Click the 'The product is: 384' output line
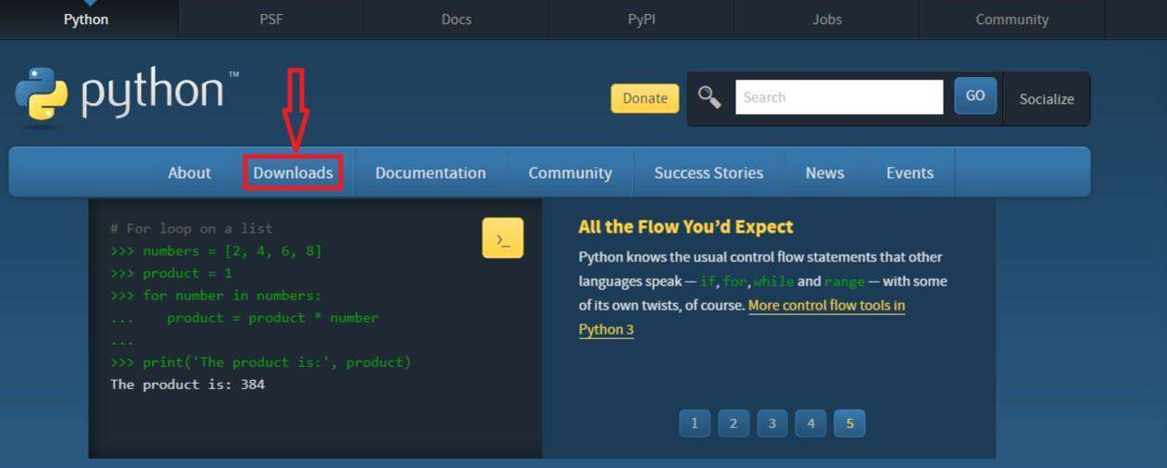1167x468 pixels. coord(188,384)
